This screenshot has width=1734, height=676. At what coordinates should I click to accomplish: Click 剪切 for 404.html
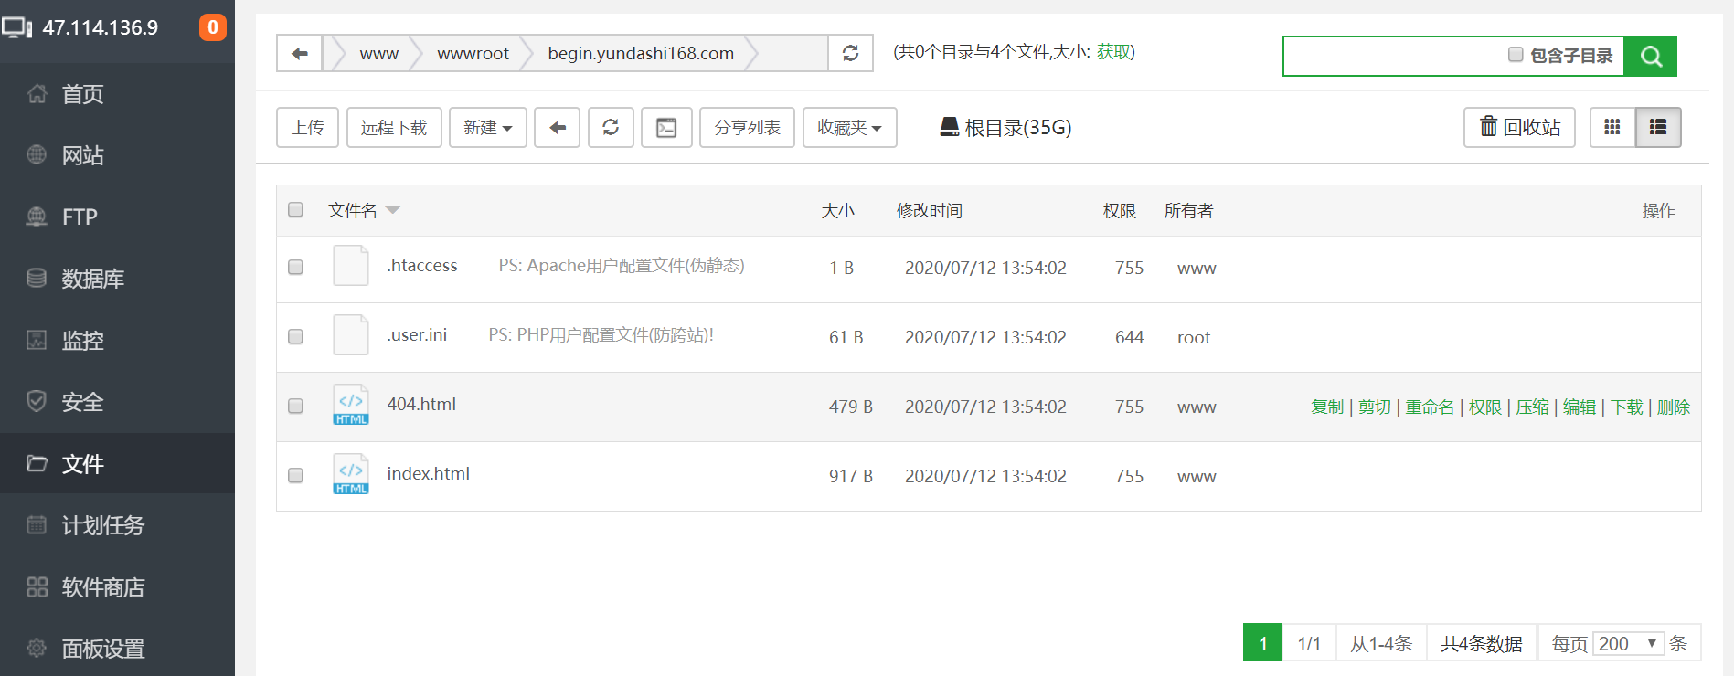[1374, 407]
